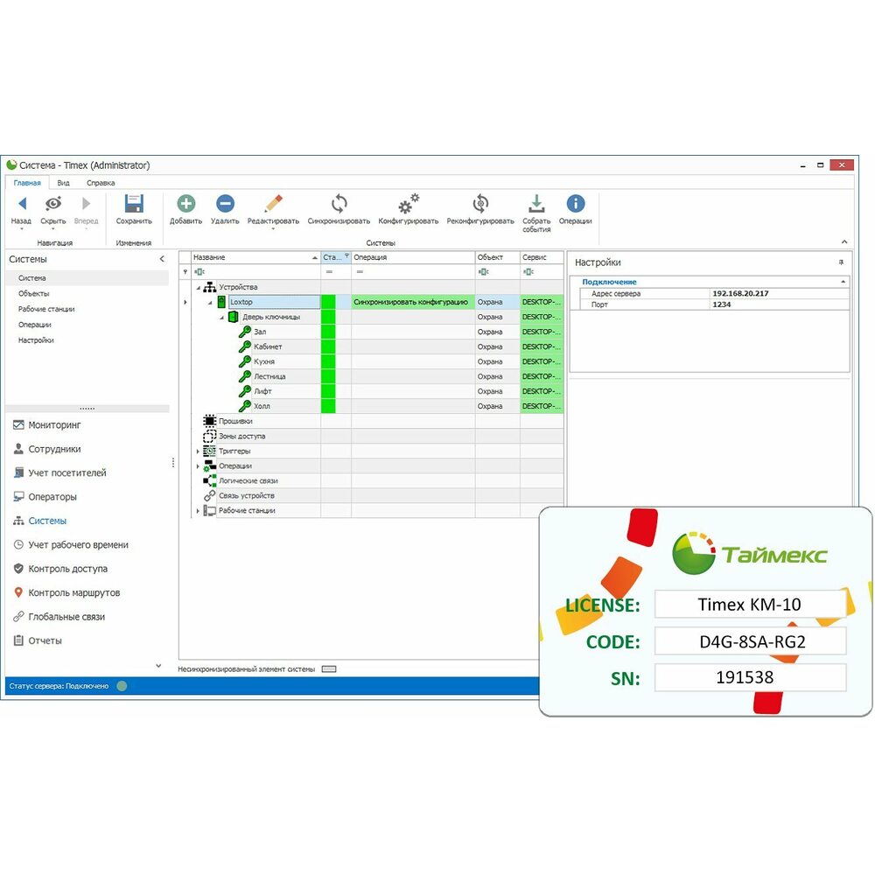Toggle the Скрыть eye button
Screen dimensions: 875x875
[53, 205]
